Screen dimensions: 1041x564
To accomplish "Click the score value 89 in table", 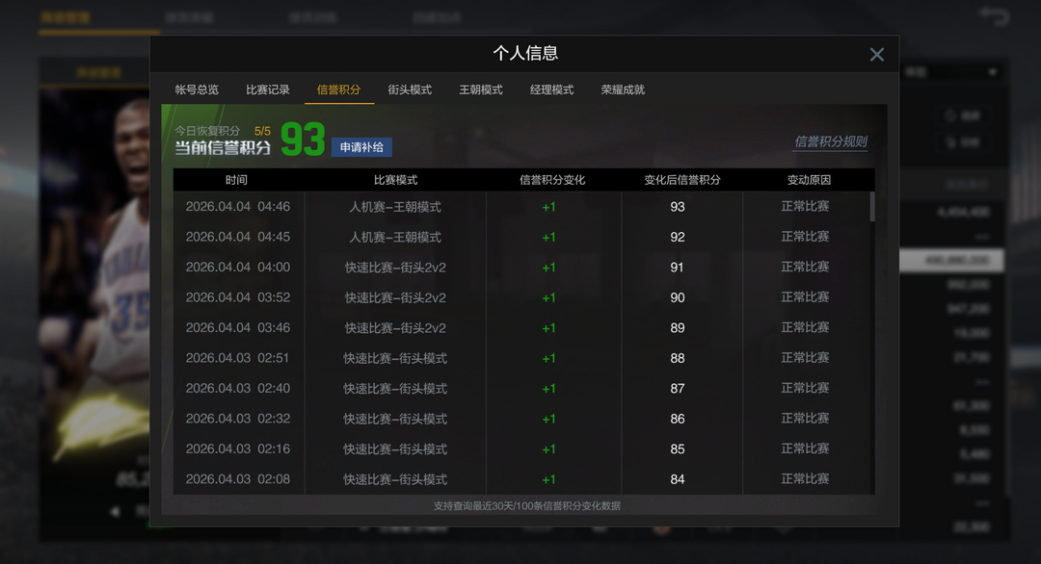I will [678, 328].
